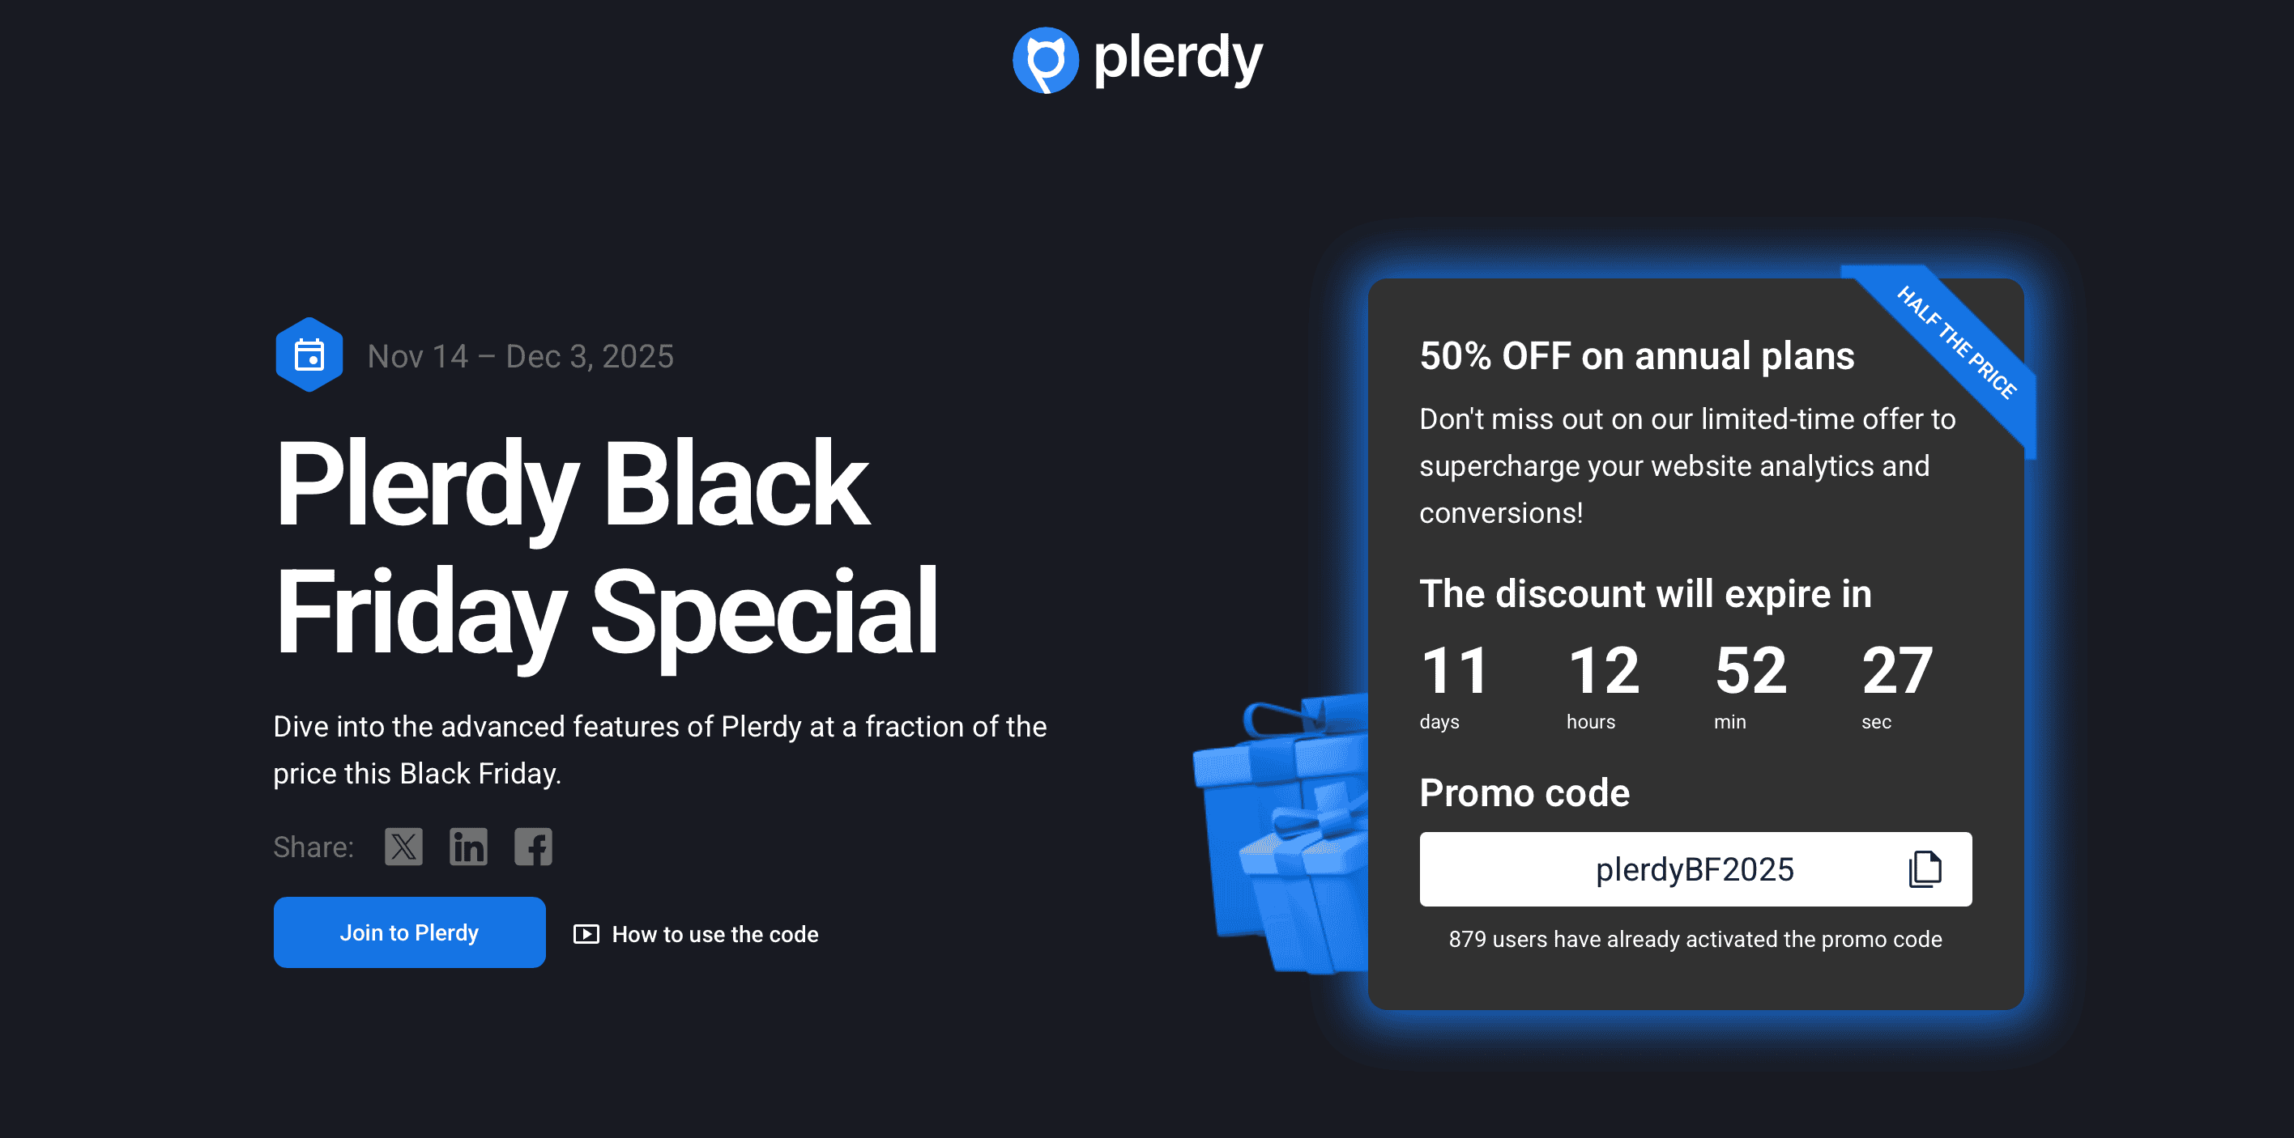Click the Promo code section label

[x=1524, y=792]
